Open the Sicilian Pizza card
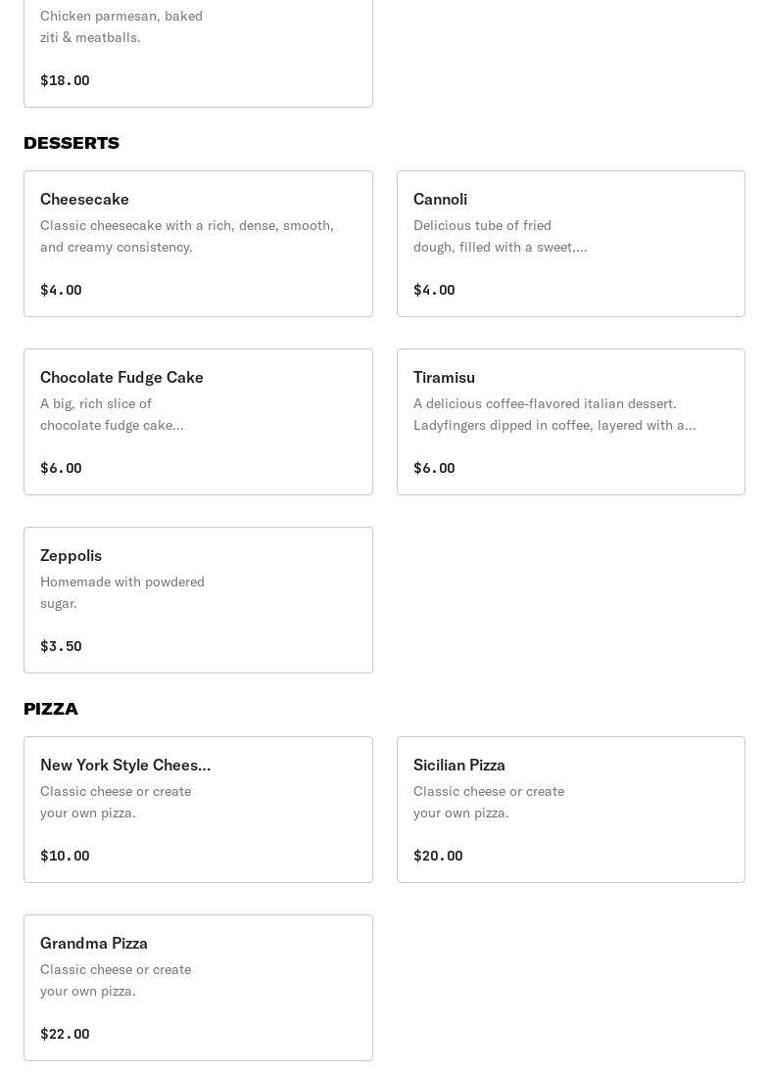 [x=570, y=810]
